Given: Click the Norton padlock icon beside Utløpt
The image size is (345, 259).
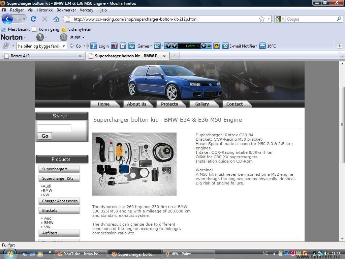Looking at the screenshot, I should pos(63,37).
